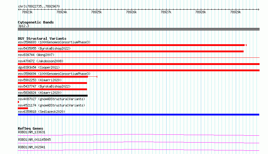Click the 78926k ruler tick label
Image resolution: width=268 pixels, height=154 pixels.
pos(131,12)
